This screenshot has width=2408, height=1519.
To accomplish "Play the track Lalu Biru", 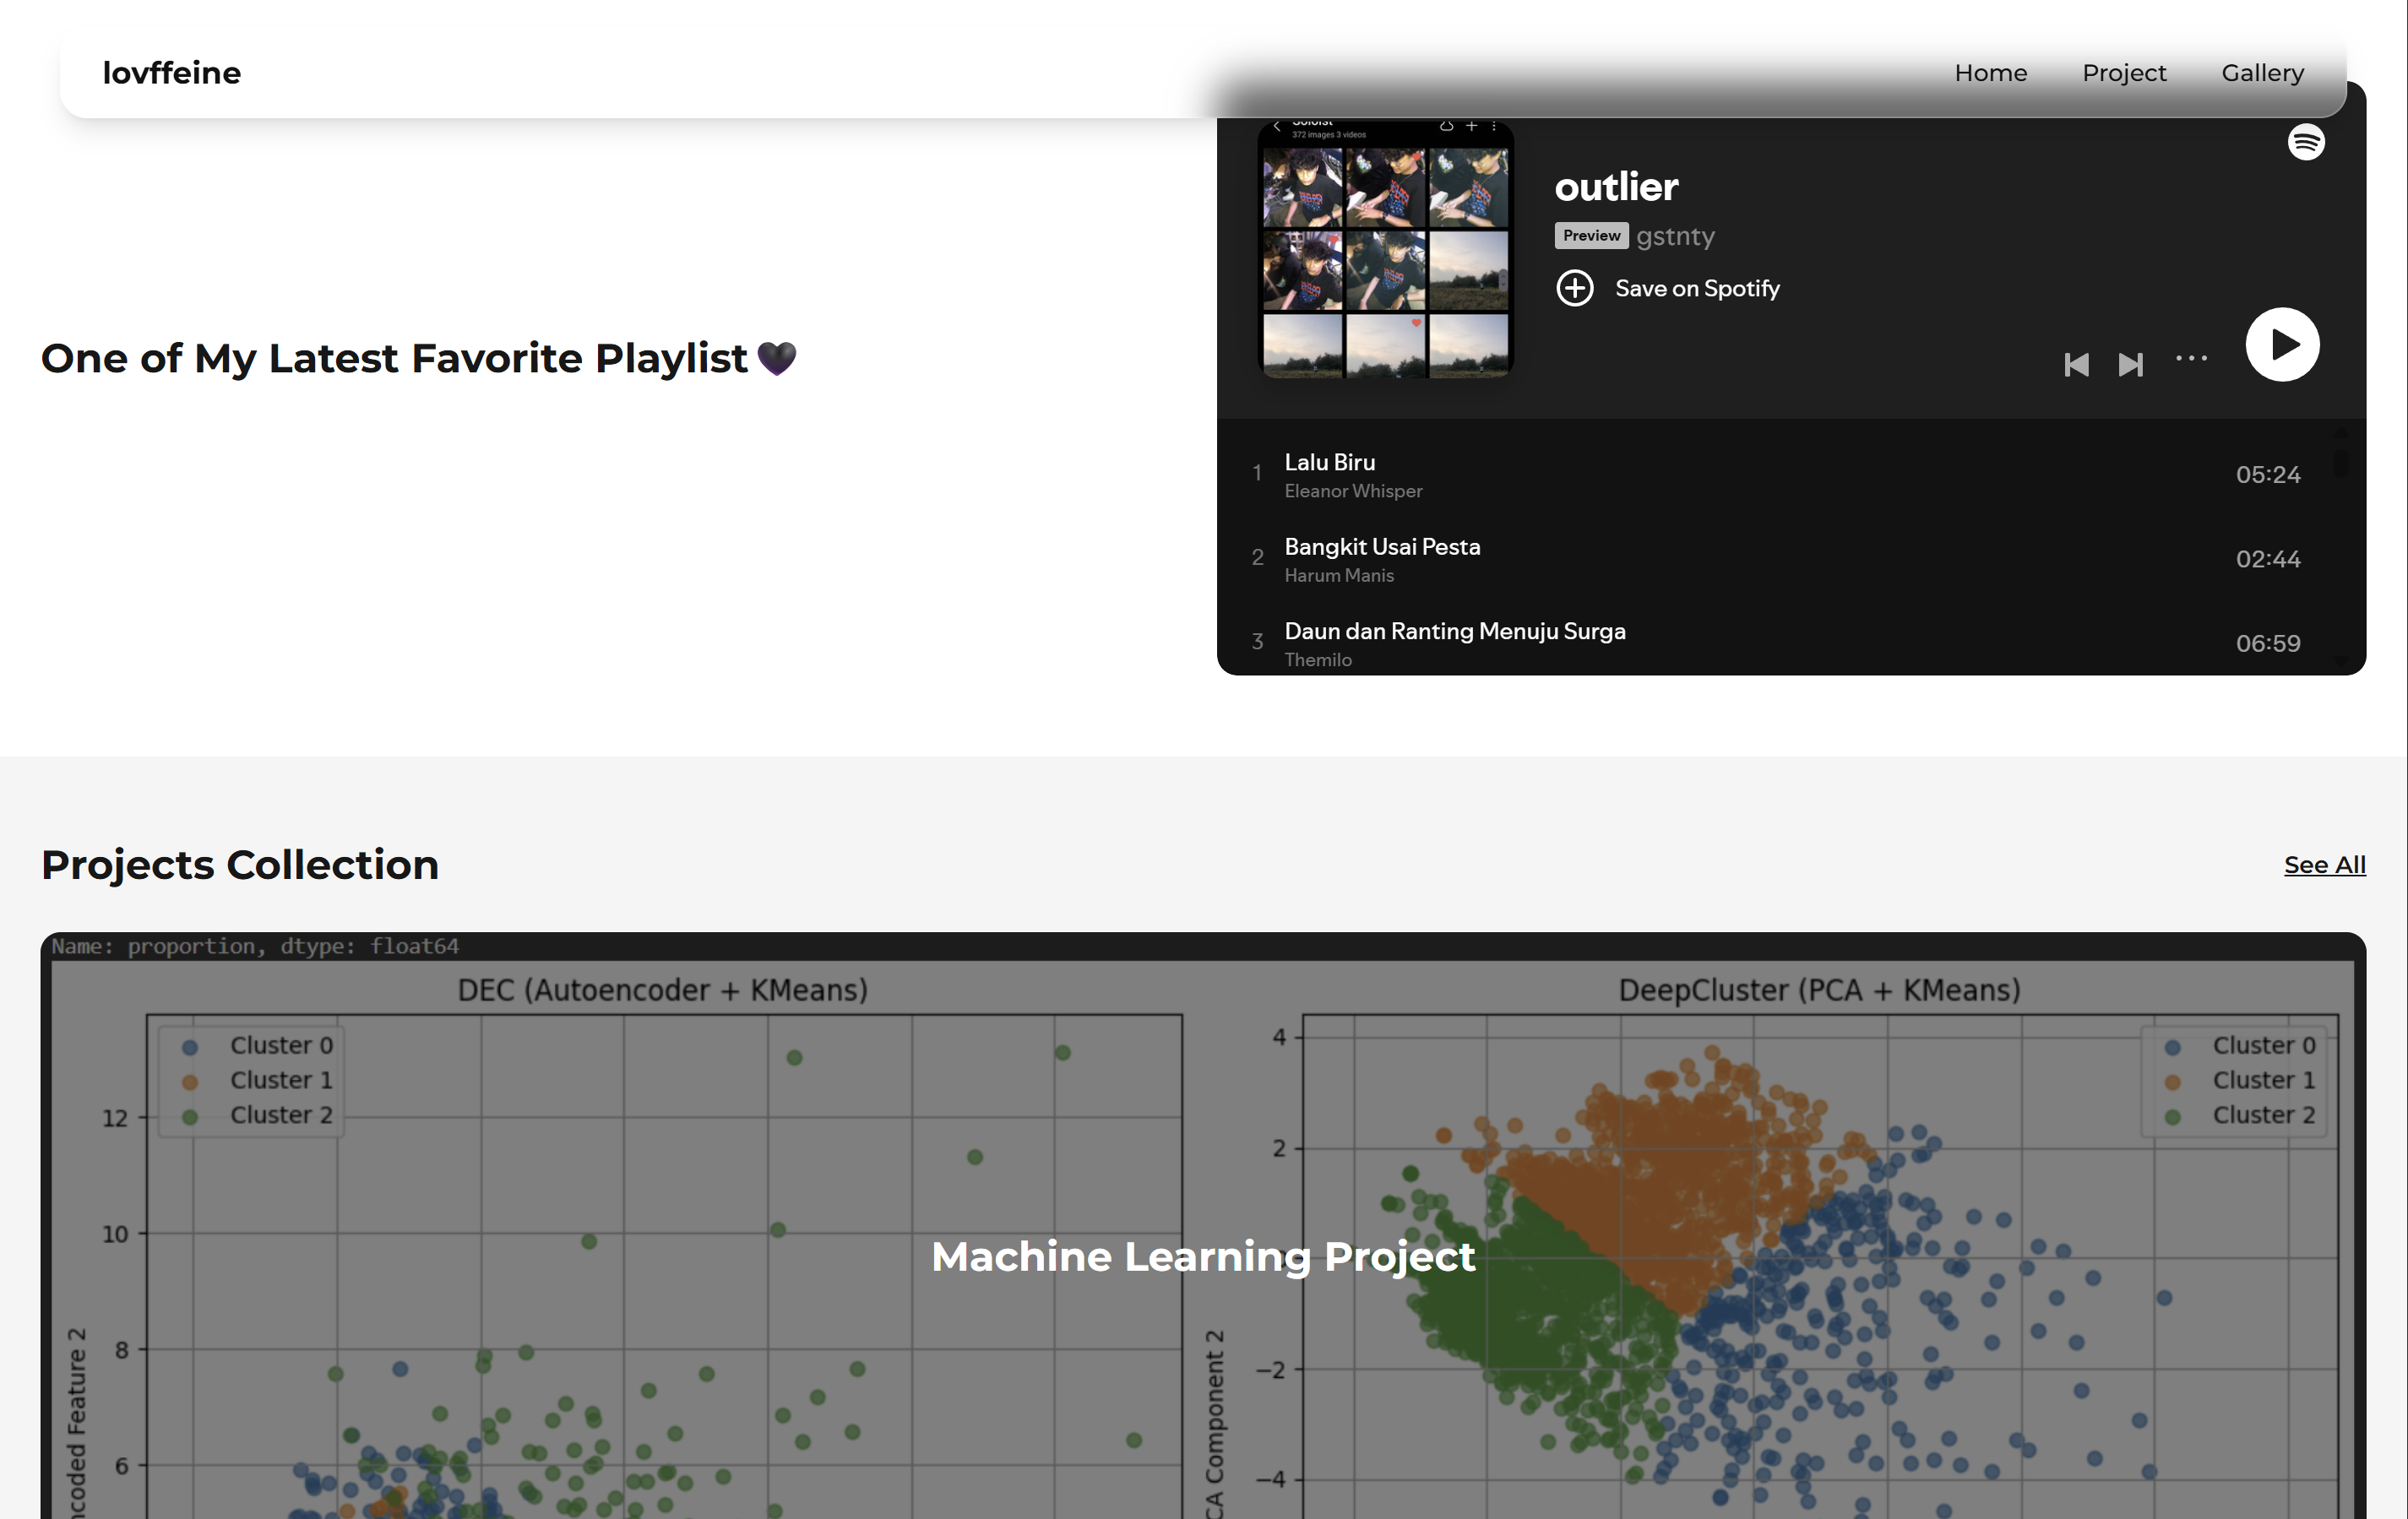I will pos(1329,463).
